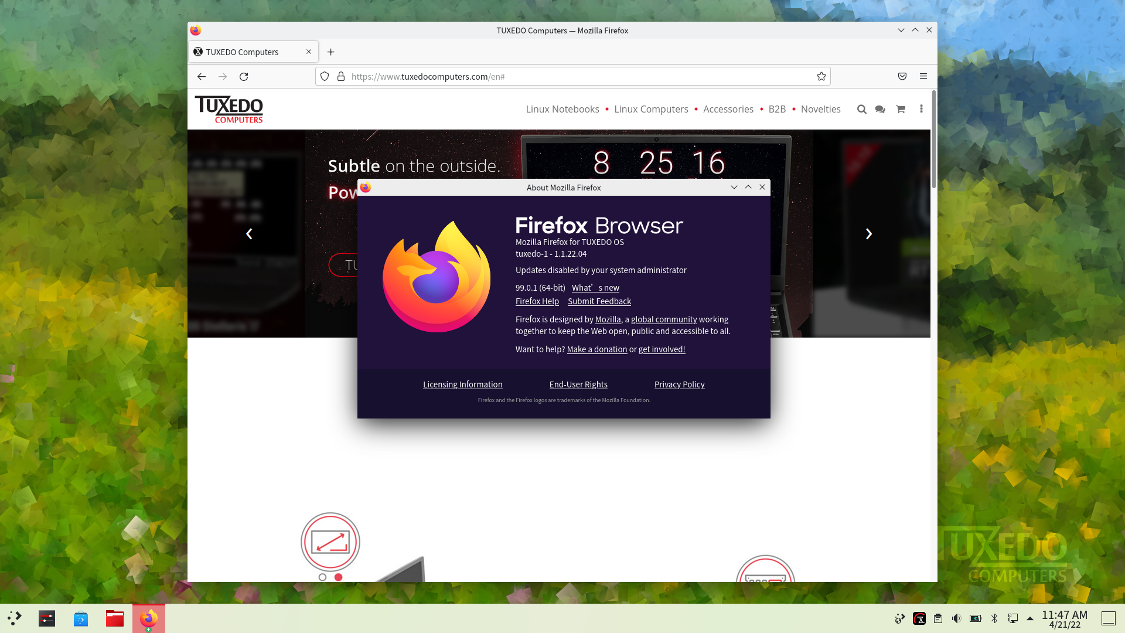Expand hidden system tray icons arrow
The height and width of the screenshot is (633, 1125).
click(1030, 618)
